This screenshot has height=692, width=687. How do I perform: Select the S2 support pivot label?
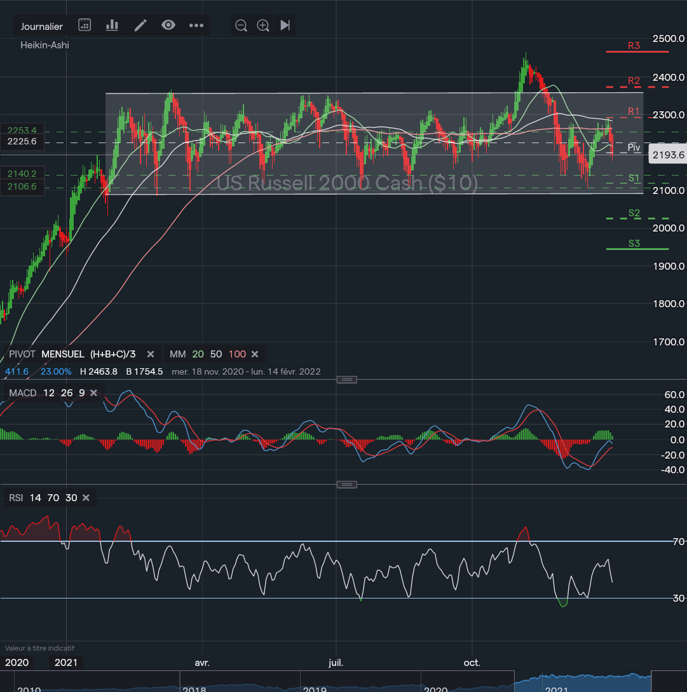tap(634, 212)
